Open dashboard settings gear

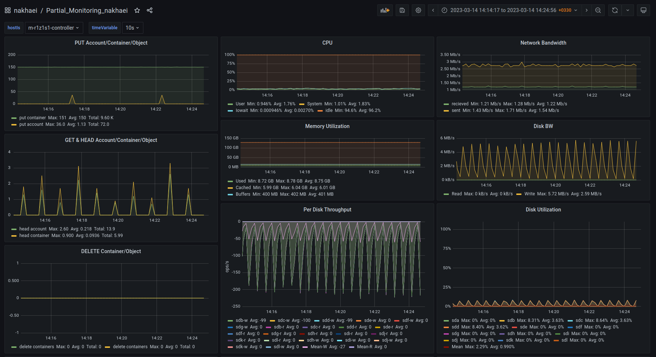pos(418,10)
